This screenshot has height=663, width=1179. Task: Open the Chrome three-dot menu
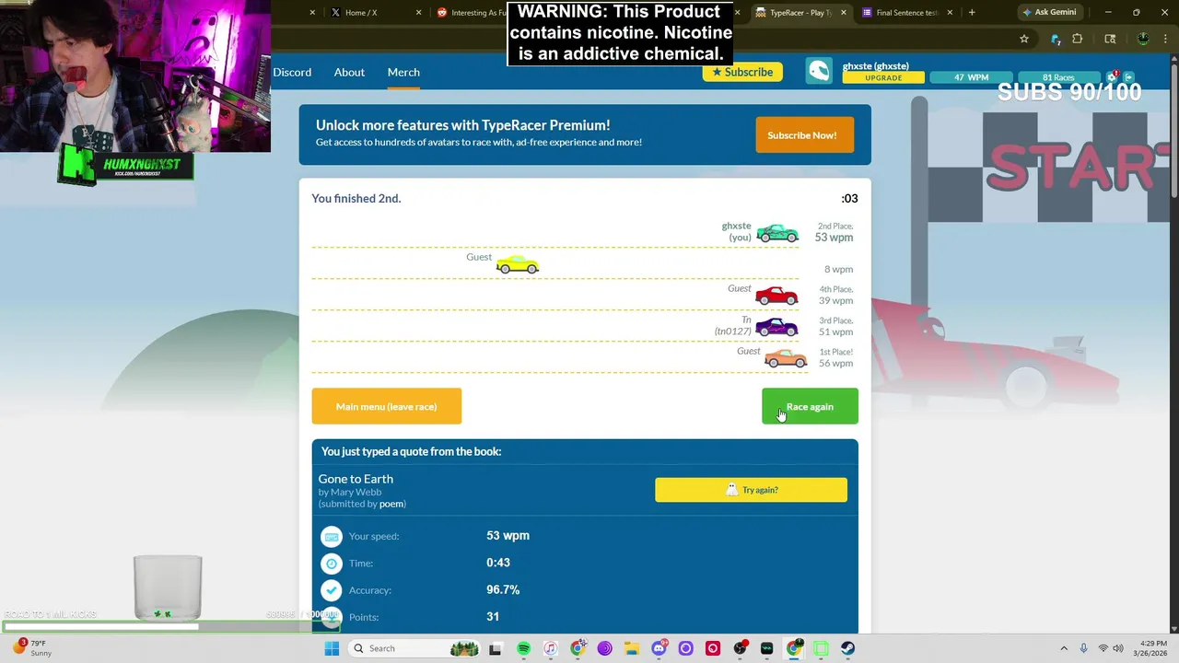(1165, 39)
